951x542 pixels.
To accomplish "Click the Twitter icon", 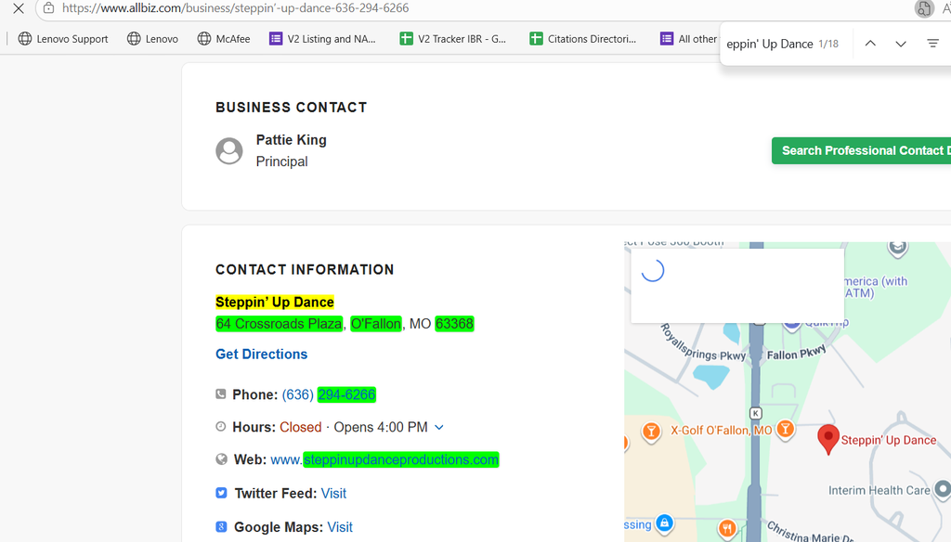I will point(221,493).
